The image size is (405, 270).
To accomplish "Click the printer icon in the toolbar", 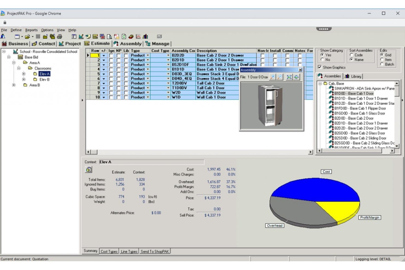I will [59, 36].
